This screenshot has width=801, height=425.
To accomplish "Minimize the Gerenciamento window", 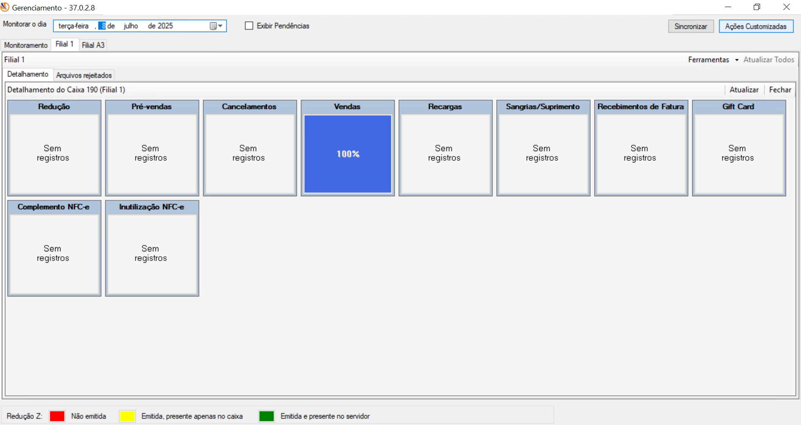I will coord(728,7).
